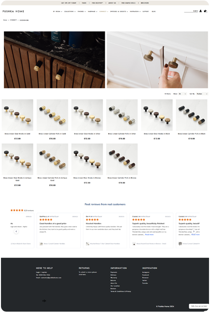210x319 pixels.
Task: Click Home in the breadcrumb
Action: [5, 20]
